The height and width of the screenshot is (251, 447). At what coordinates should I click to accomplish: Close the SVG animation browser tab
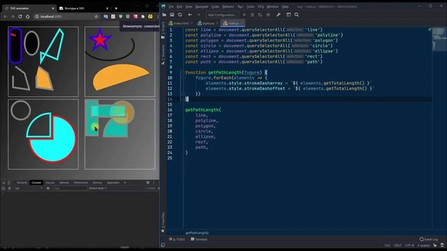[x=53, y=8]
